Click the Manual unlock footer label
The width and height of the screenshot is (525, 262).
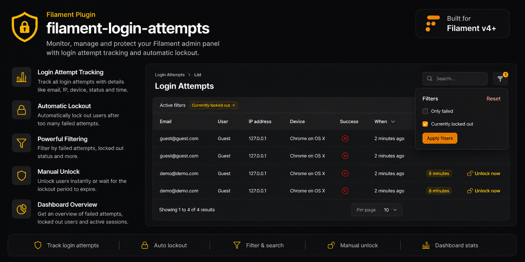coord(359,245)
